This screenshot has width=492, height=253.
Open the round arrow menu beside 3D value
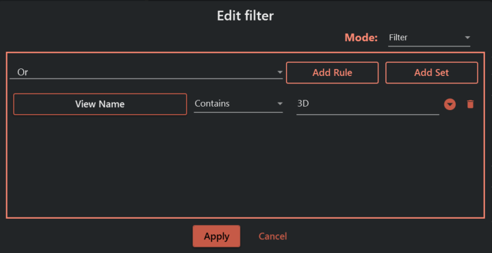pyautogui.click(x=450, y=104)
